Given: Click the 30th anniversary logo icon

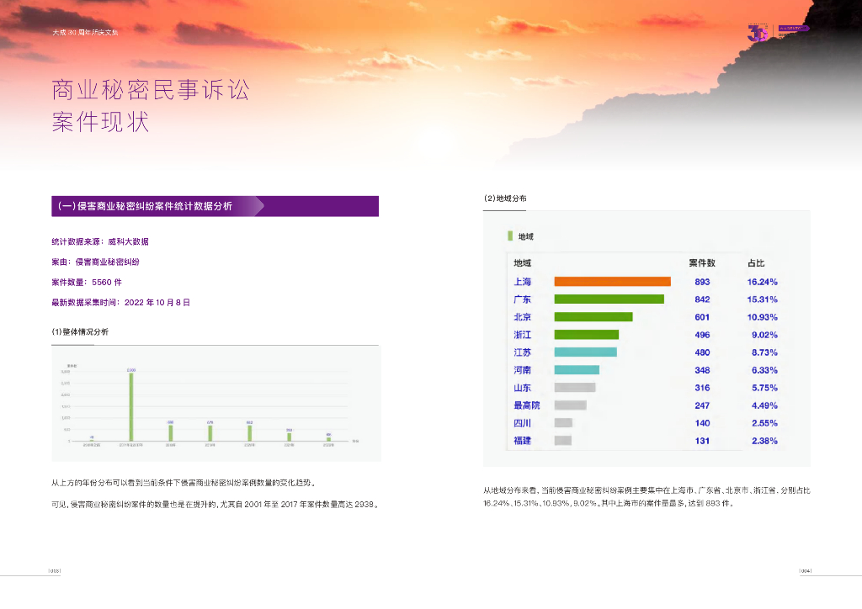Looking at the screenshot, I should pyautogui.click(x=758, y=32).
